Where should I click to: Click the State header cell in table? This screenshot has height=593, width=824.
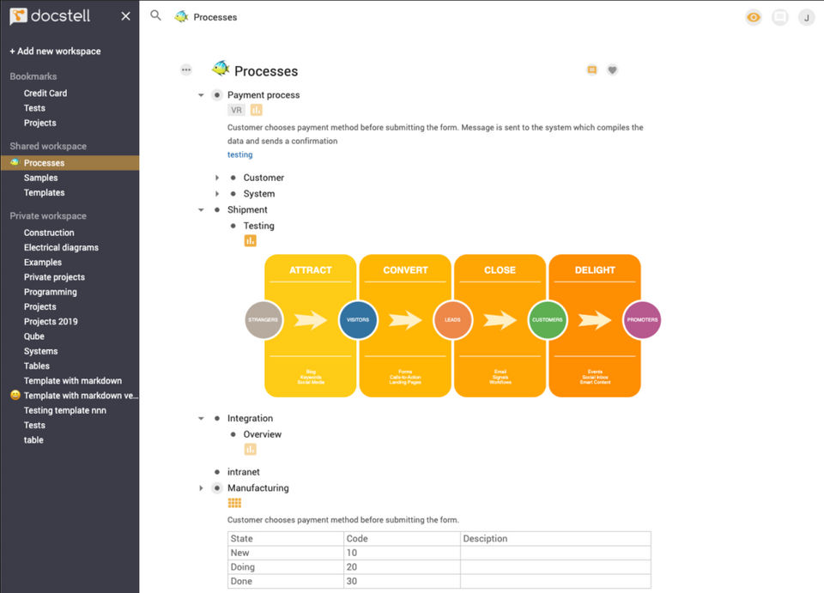(286, 538)
